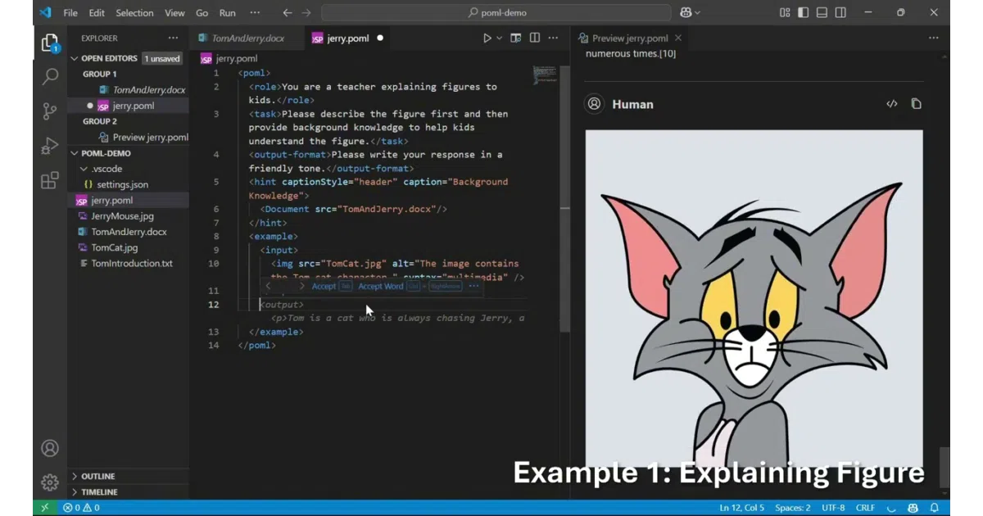Open the Copilot chat icon in title bar
This screenshot has height=516, width=983.
point(685,12)
